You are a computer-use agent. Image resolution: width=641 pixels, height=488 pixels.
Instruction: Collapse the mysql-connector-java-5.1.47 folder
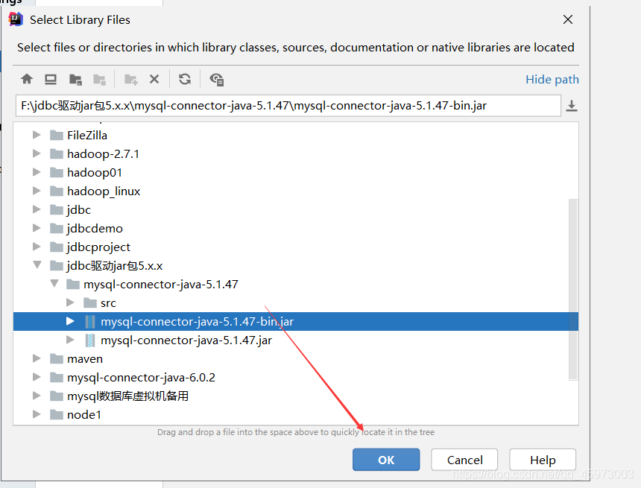(x=54, y=283)
